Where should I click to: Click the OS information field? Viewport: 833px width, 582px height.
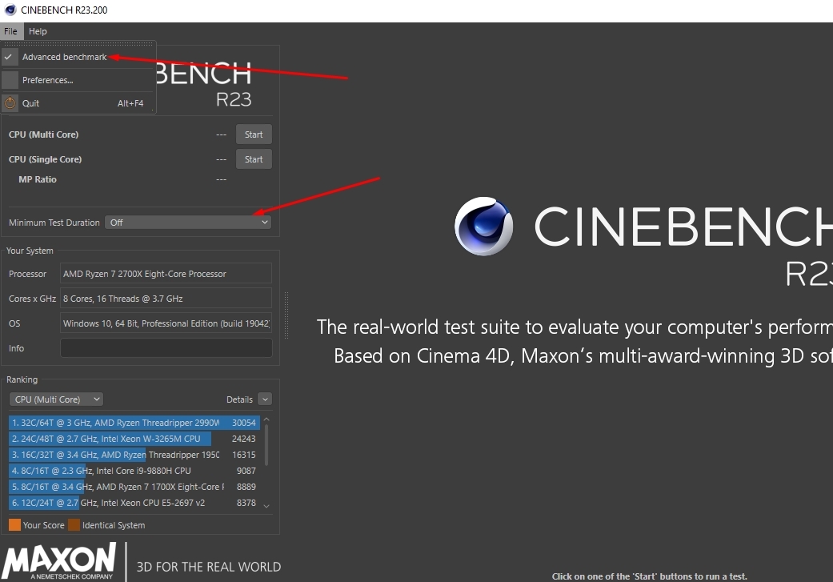(x=166, y=323)
